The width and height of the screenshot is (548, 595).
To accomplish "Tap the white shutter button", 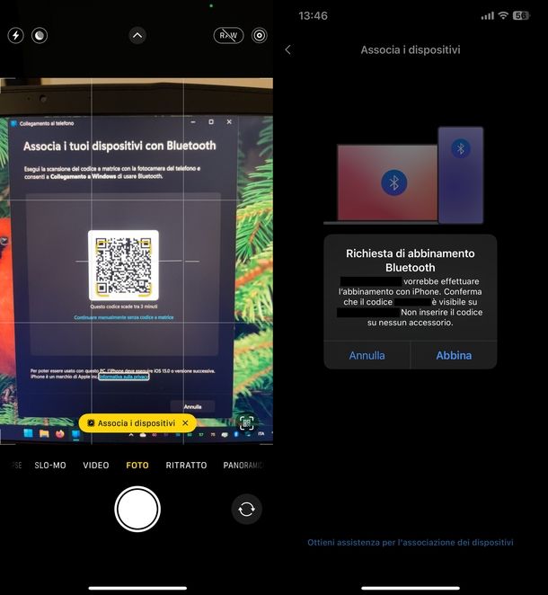I will pyautogui.click(x=137, y=509).
